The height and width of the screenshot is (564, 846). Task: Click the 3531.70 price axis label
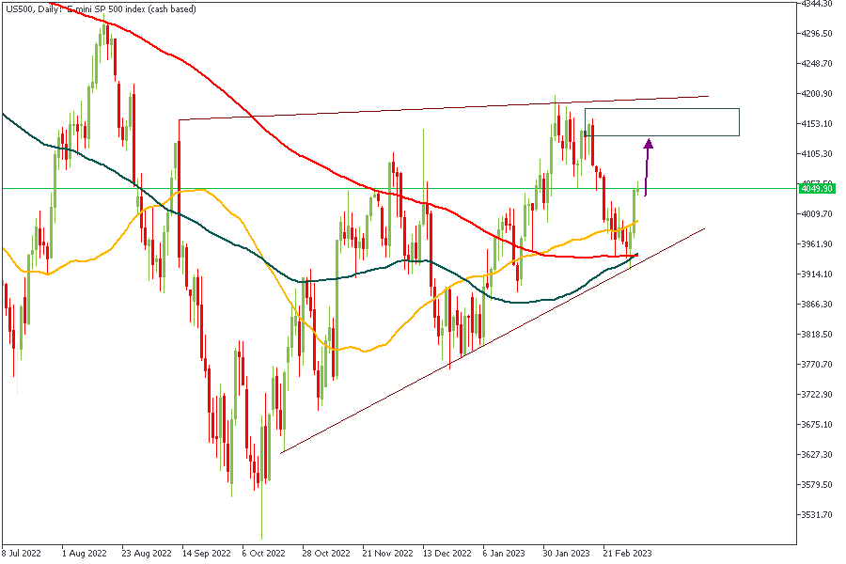[817, 515]
